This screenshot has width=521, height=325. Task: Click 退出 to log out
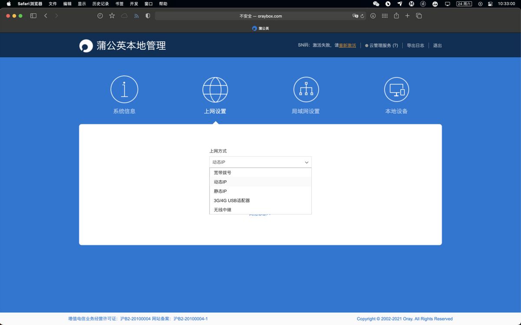tap(437, 45)
